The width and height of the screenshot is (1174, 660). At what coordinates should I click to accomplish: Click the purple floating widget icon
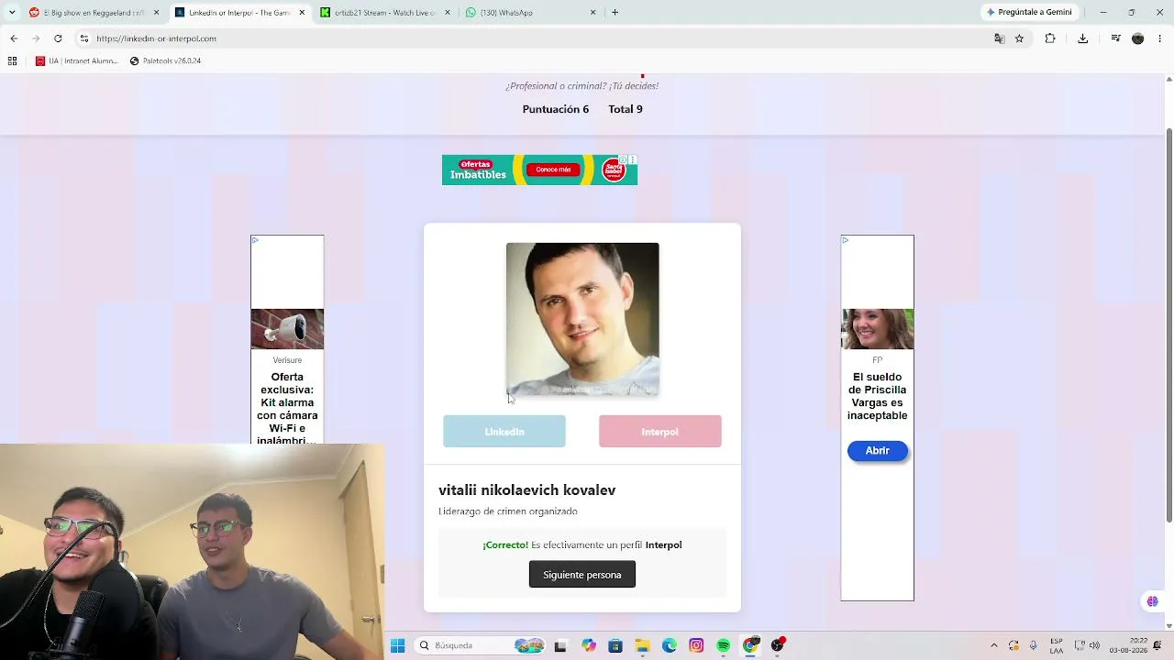point(1153,601)
